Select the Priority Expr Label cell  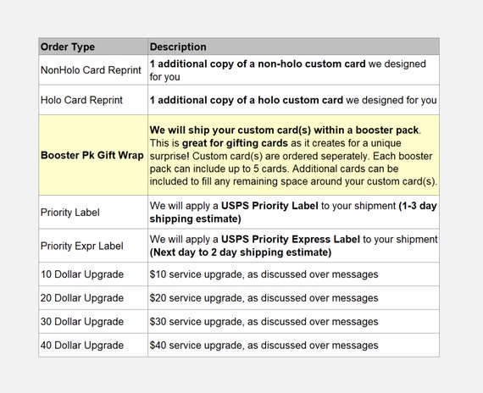[93, 246]
